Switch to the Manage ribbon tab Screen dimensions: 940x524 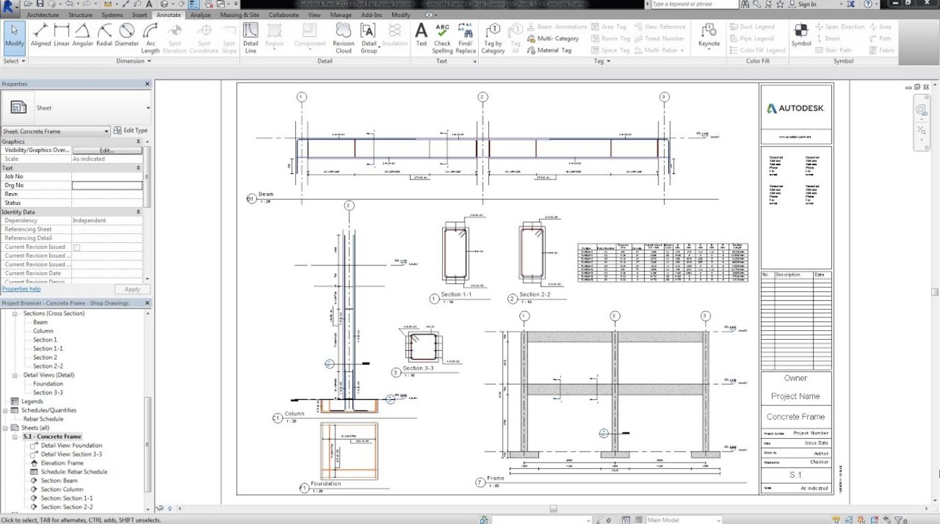tap(341, 14)
